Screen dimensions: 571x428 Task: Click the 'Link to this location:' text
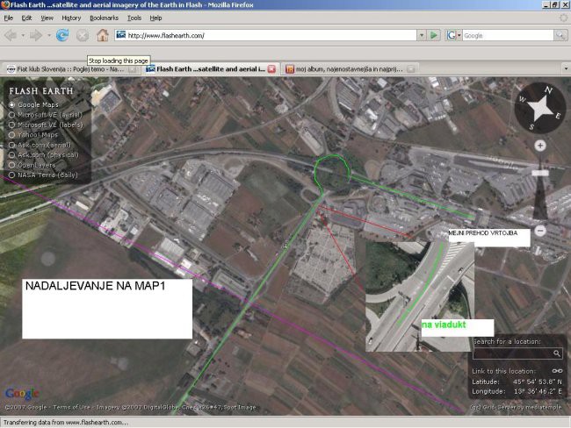point(504,371)
